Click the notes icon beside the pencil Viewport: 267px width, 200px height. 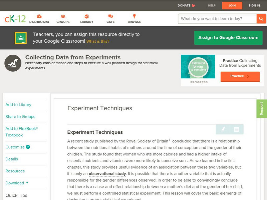(x=236, y=129)
